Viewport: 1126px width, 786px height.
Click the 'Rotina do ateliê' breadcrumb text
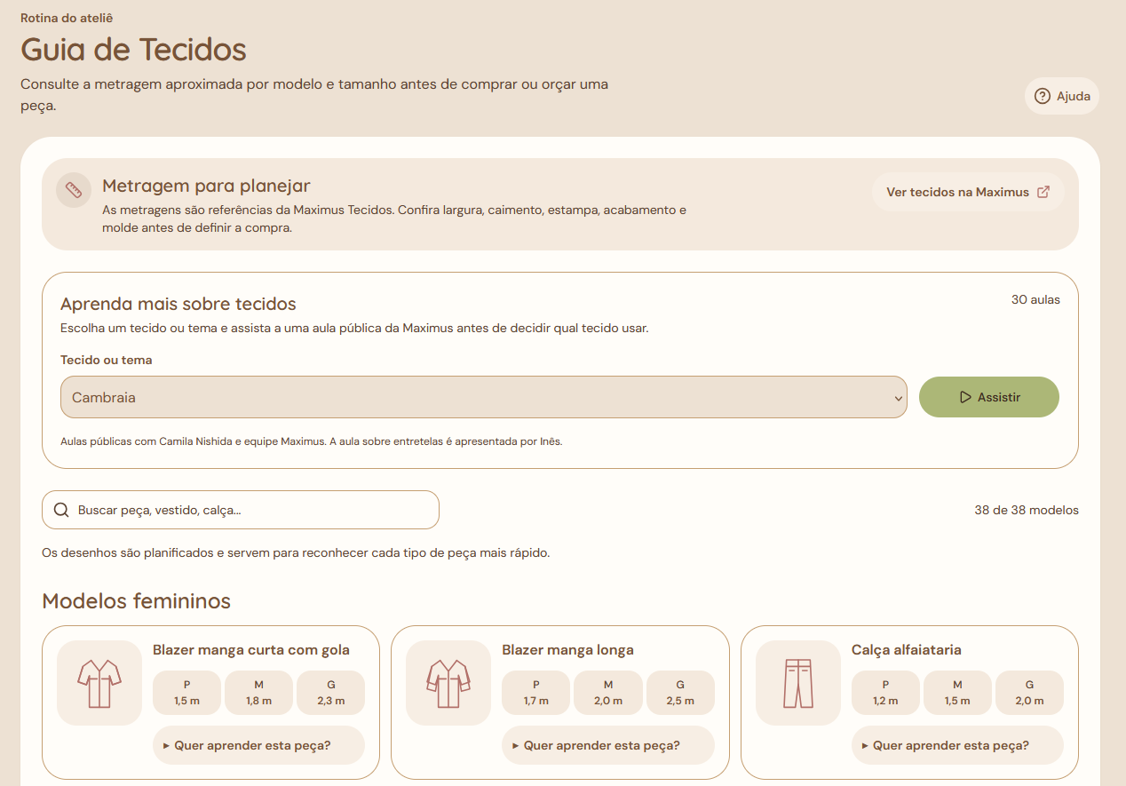click(x=67, y=18)
